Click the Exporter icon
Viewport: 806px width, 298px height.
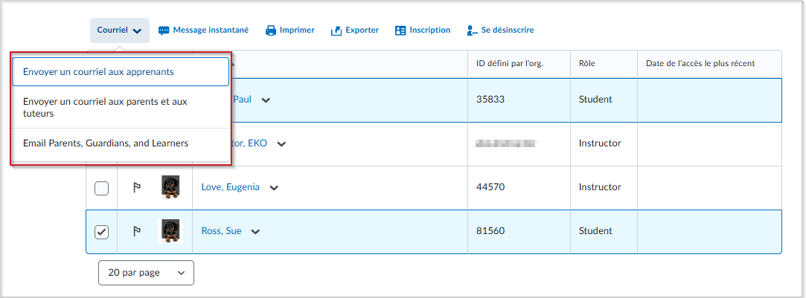point(336,30)
